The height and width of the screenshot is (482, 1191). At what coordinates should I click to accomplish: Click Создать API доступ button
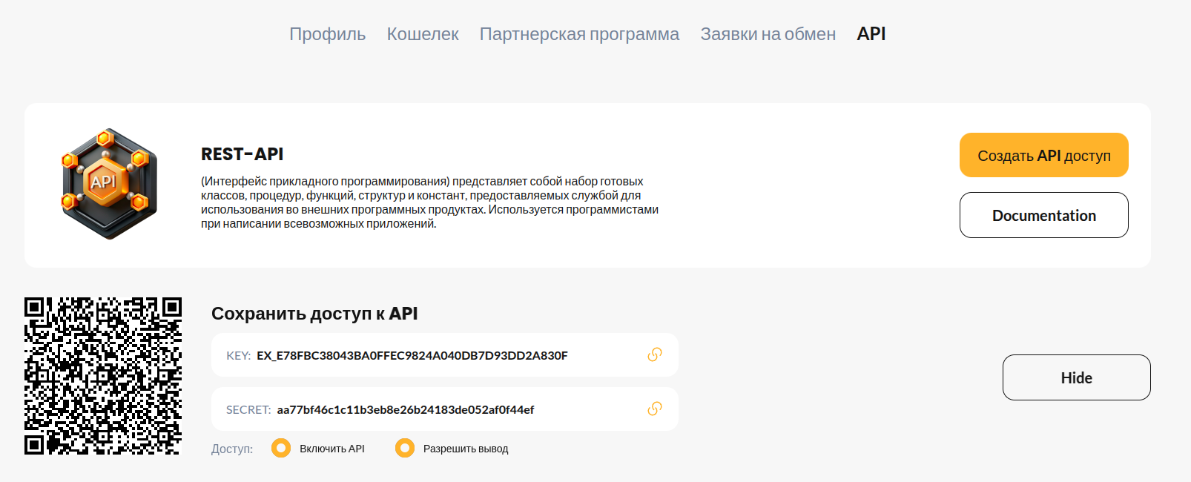tap(1044, 155)
